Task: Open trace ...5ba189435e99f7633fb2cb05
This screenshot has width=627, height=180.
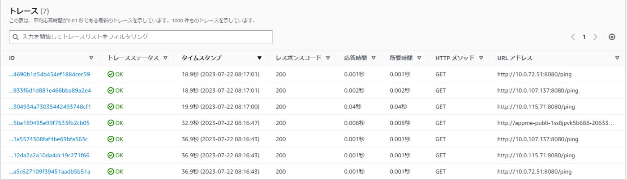Action: point(49,123)
